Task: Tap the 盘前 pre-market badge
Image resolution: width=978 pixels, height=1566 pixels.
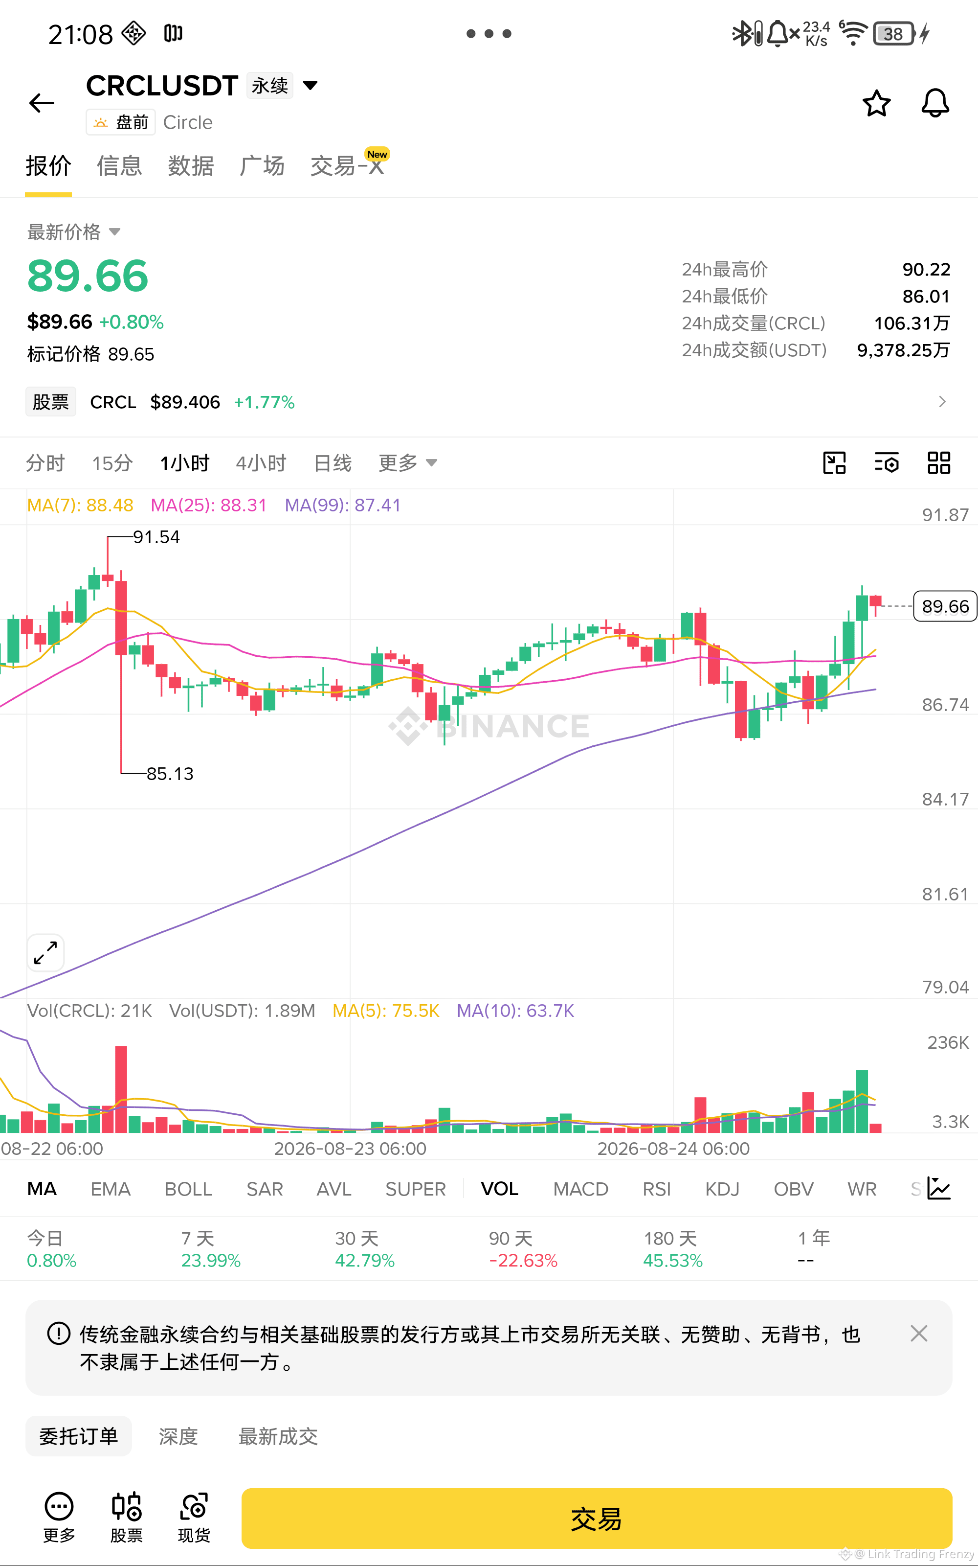Action: [x=121, y=122]
